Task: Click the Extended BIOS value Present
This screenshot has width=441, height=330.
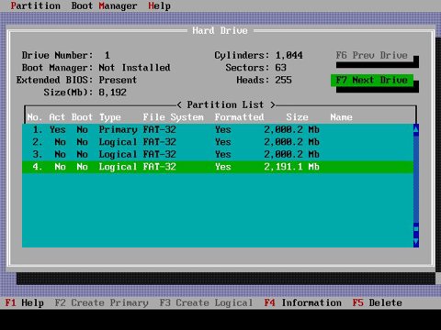Action: [118, 80]
